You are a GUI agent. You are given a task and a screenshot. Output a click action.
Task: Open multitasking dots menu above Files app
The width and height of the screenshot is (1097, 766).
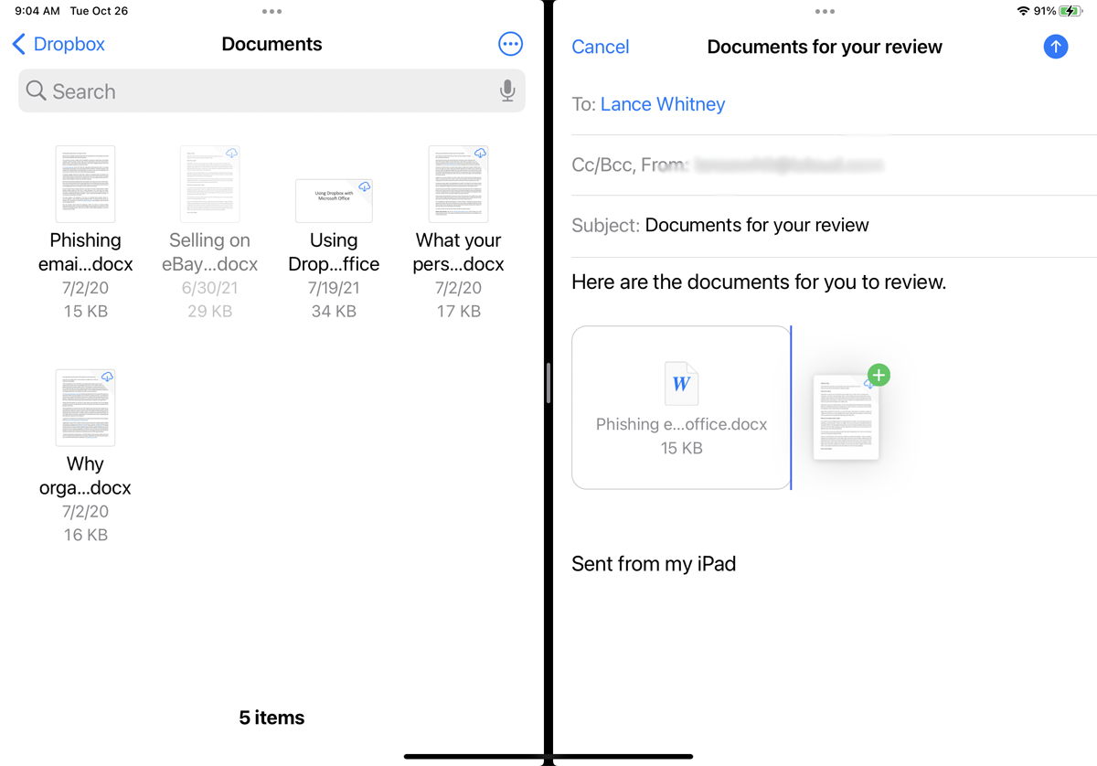click(x=272, y=12)
